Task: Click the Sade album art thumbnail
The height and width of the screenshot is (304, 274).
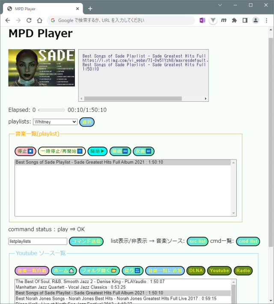Action: (42, 68)
